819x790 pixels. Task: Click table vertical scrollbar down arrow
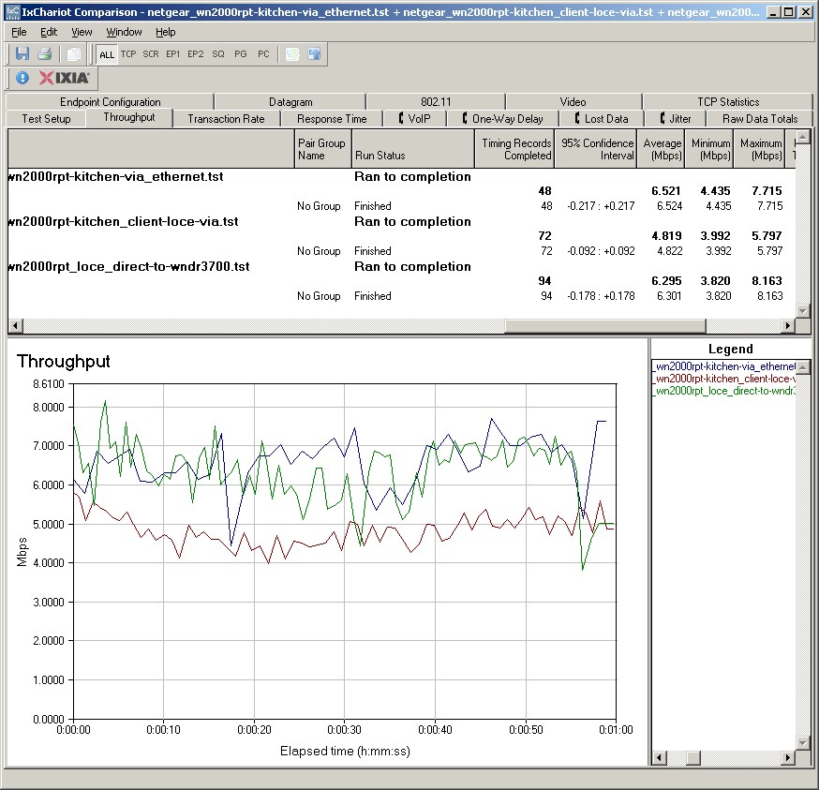click(803, 311)
